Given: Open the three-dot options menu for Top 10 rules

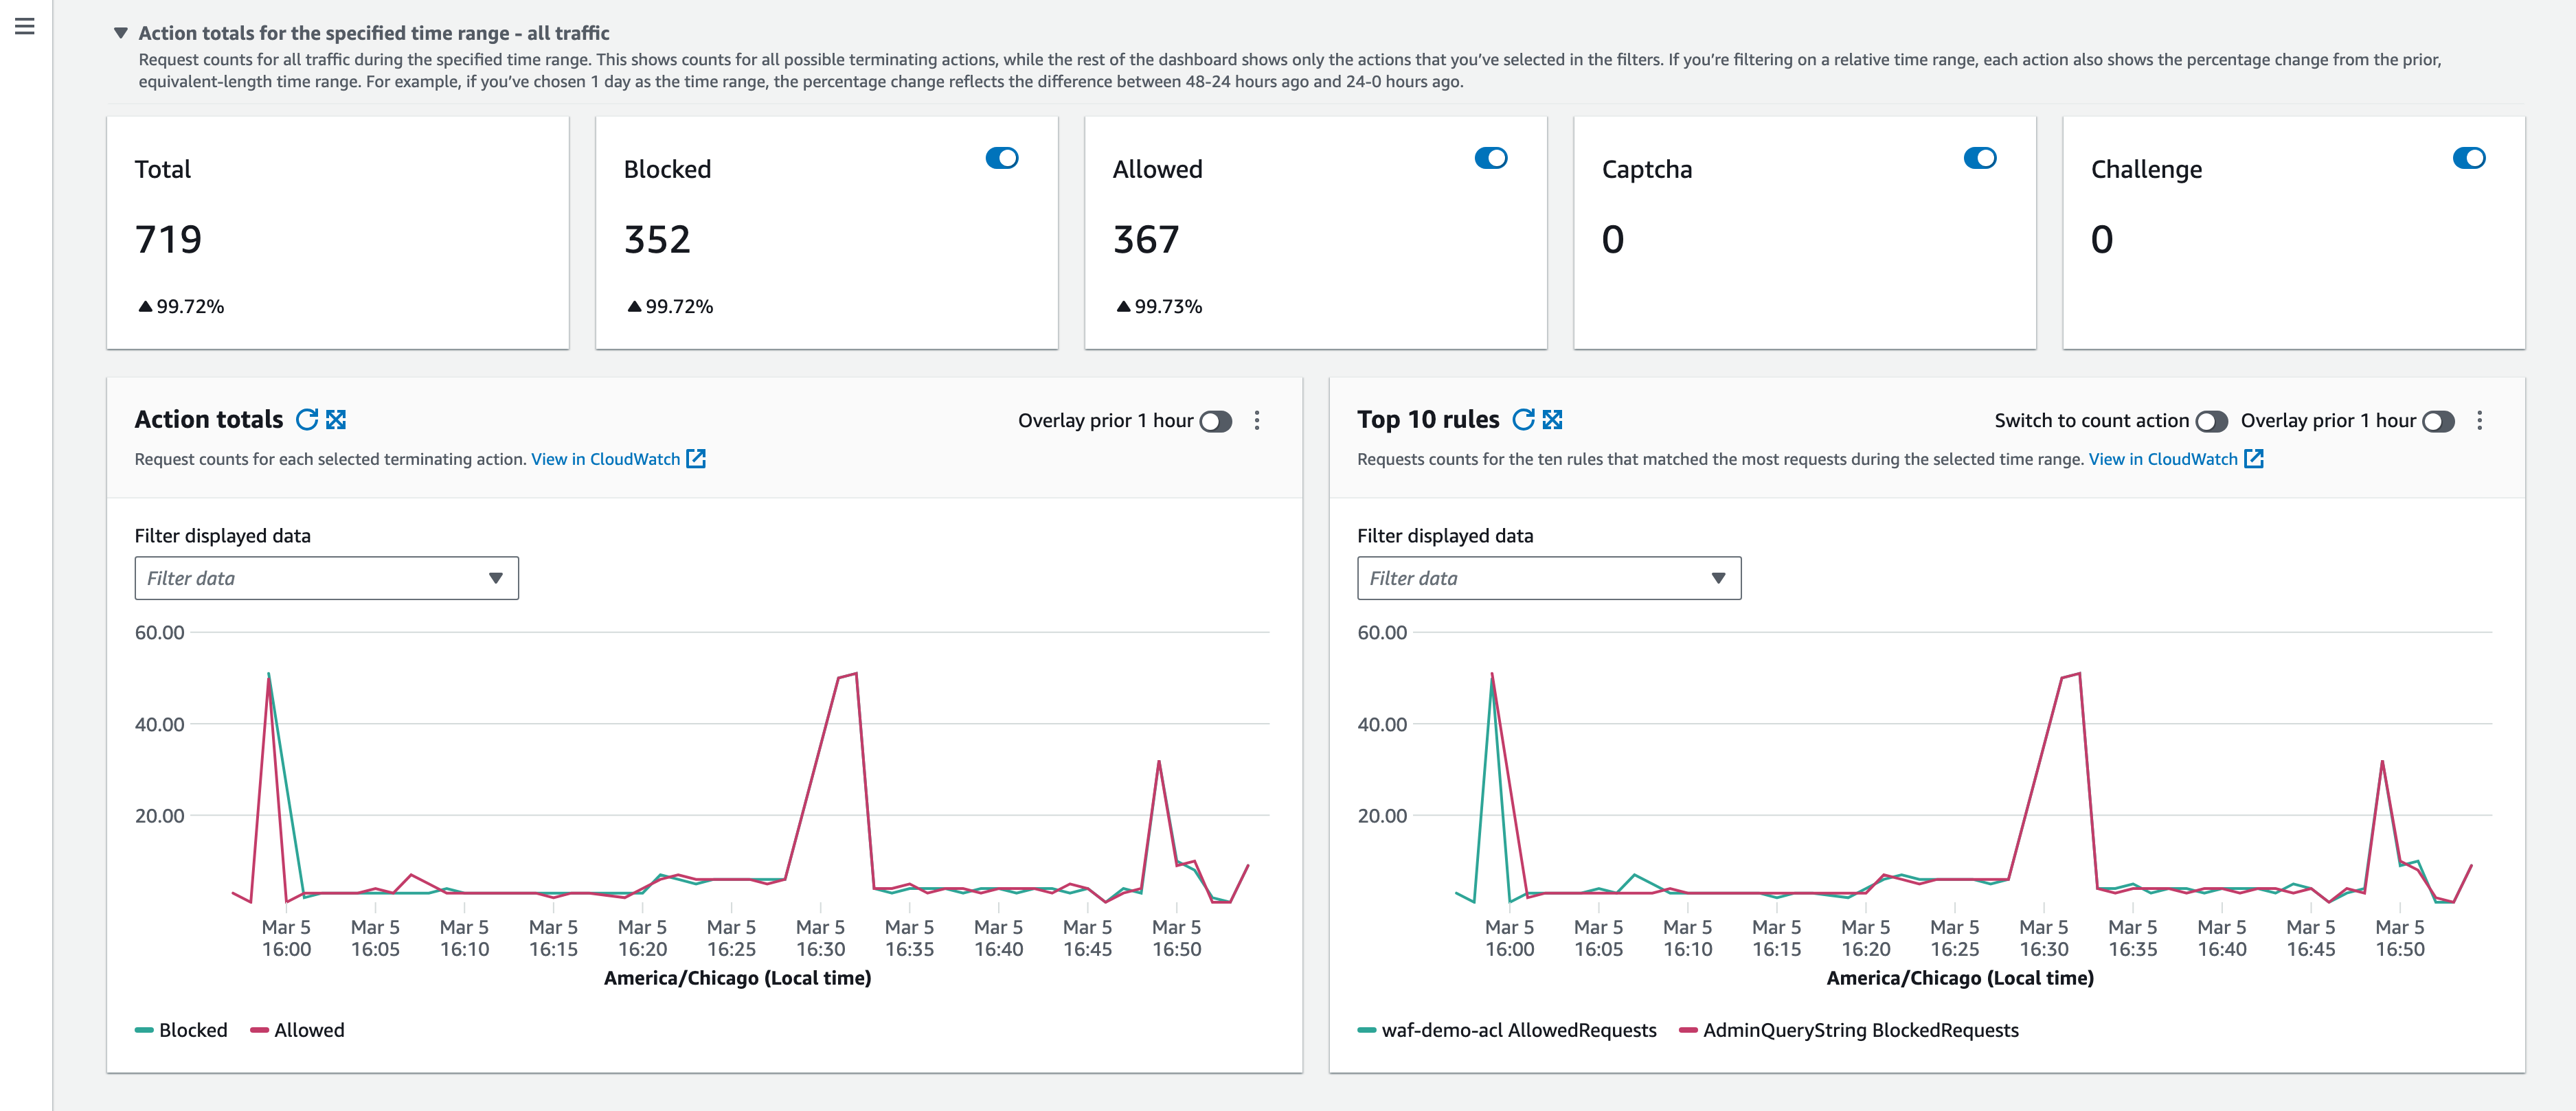Looking at the screenshot, I should click(2479, 421).
